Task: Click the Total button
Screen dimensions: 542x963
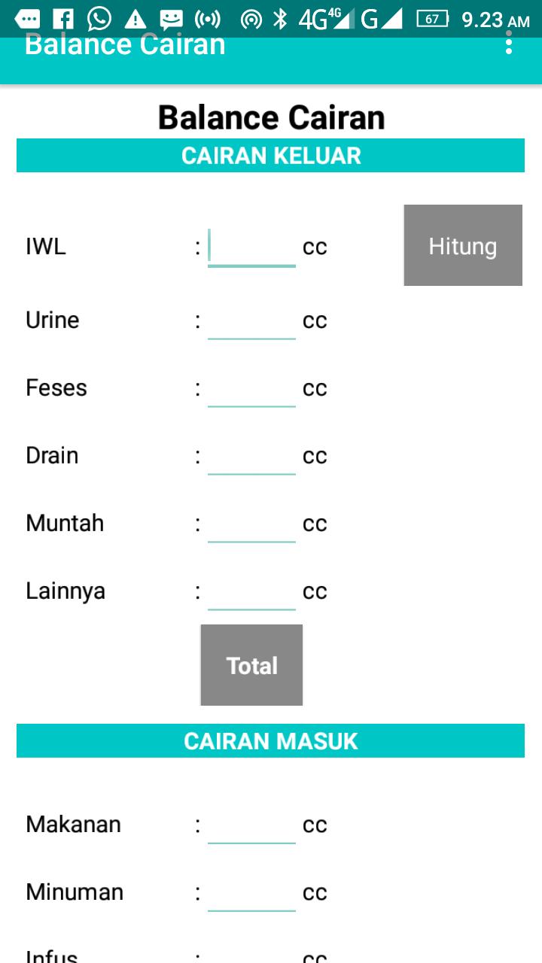Action: click(251, 665)
